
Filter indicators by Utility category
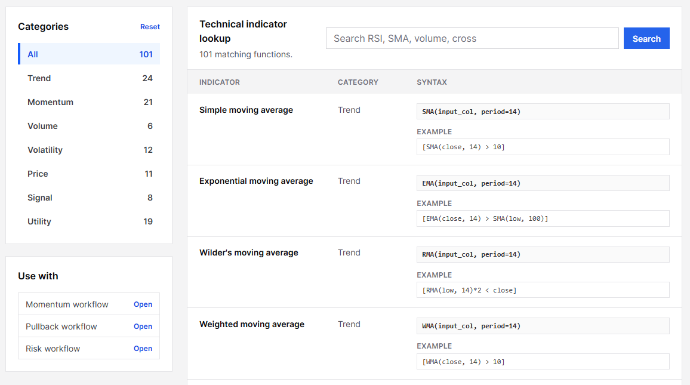point(89,221)
